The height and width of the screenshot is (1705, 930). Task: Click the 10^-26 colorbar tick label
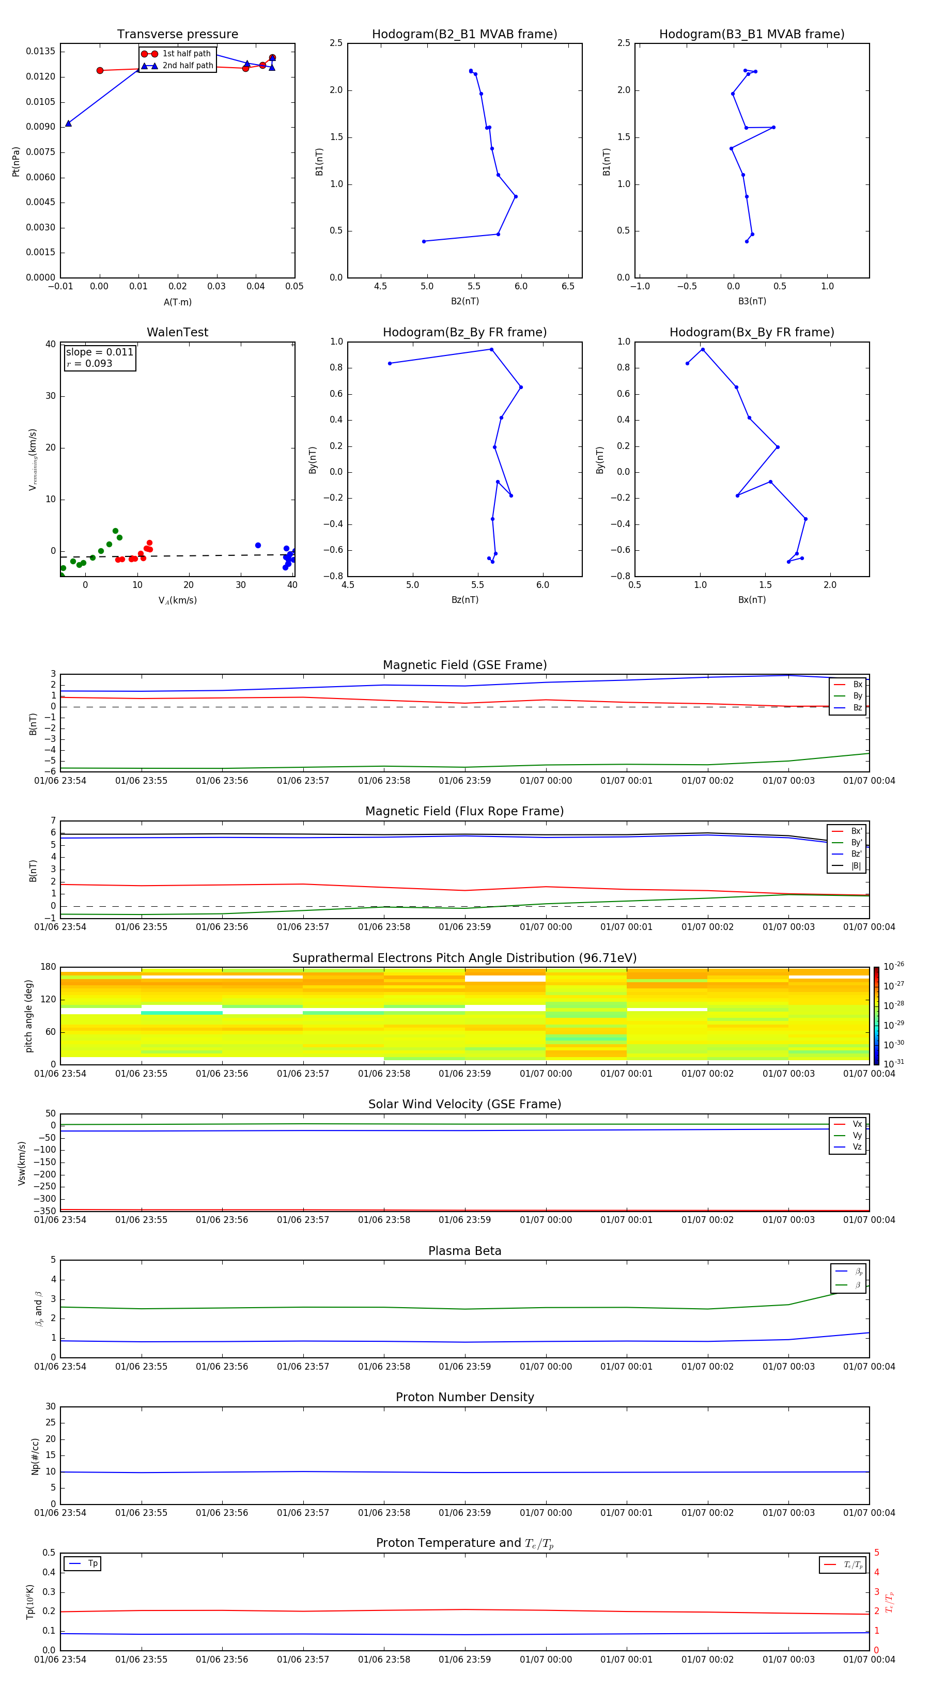(894, 966)
